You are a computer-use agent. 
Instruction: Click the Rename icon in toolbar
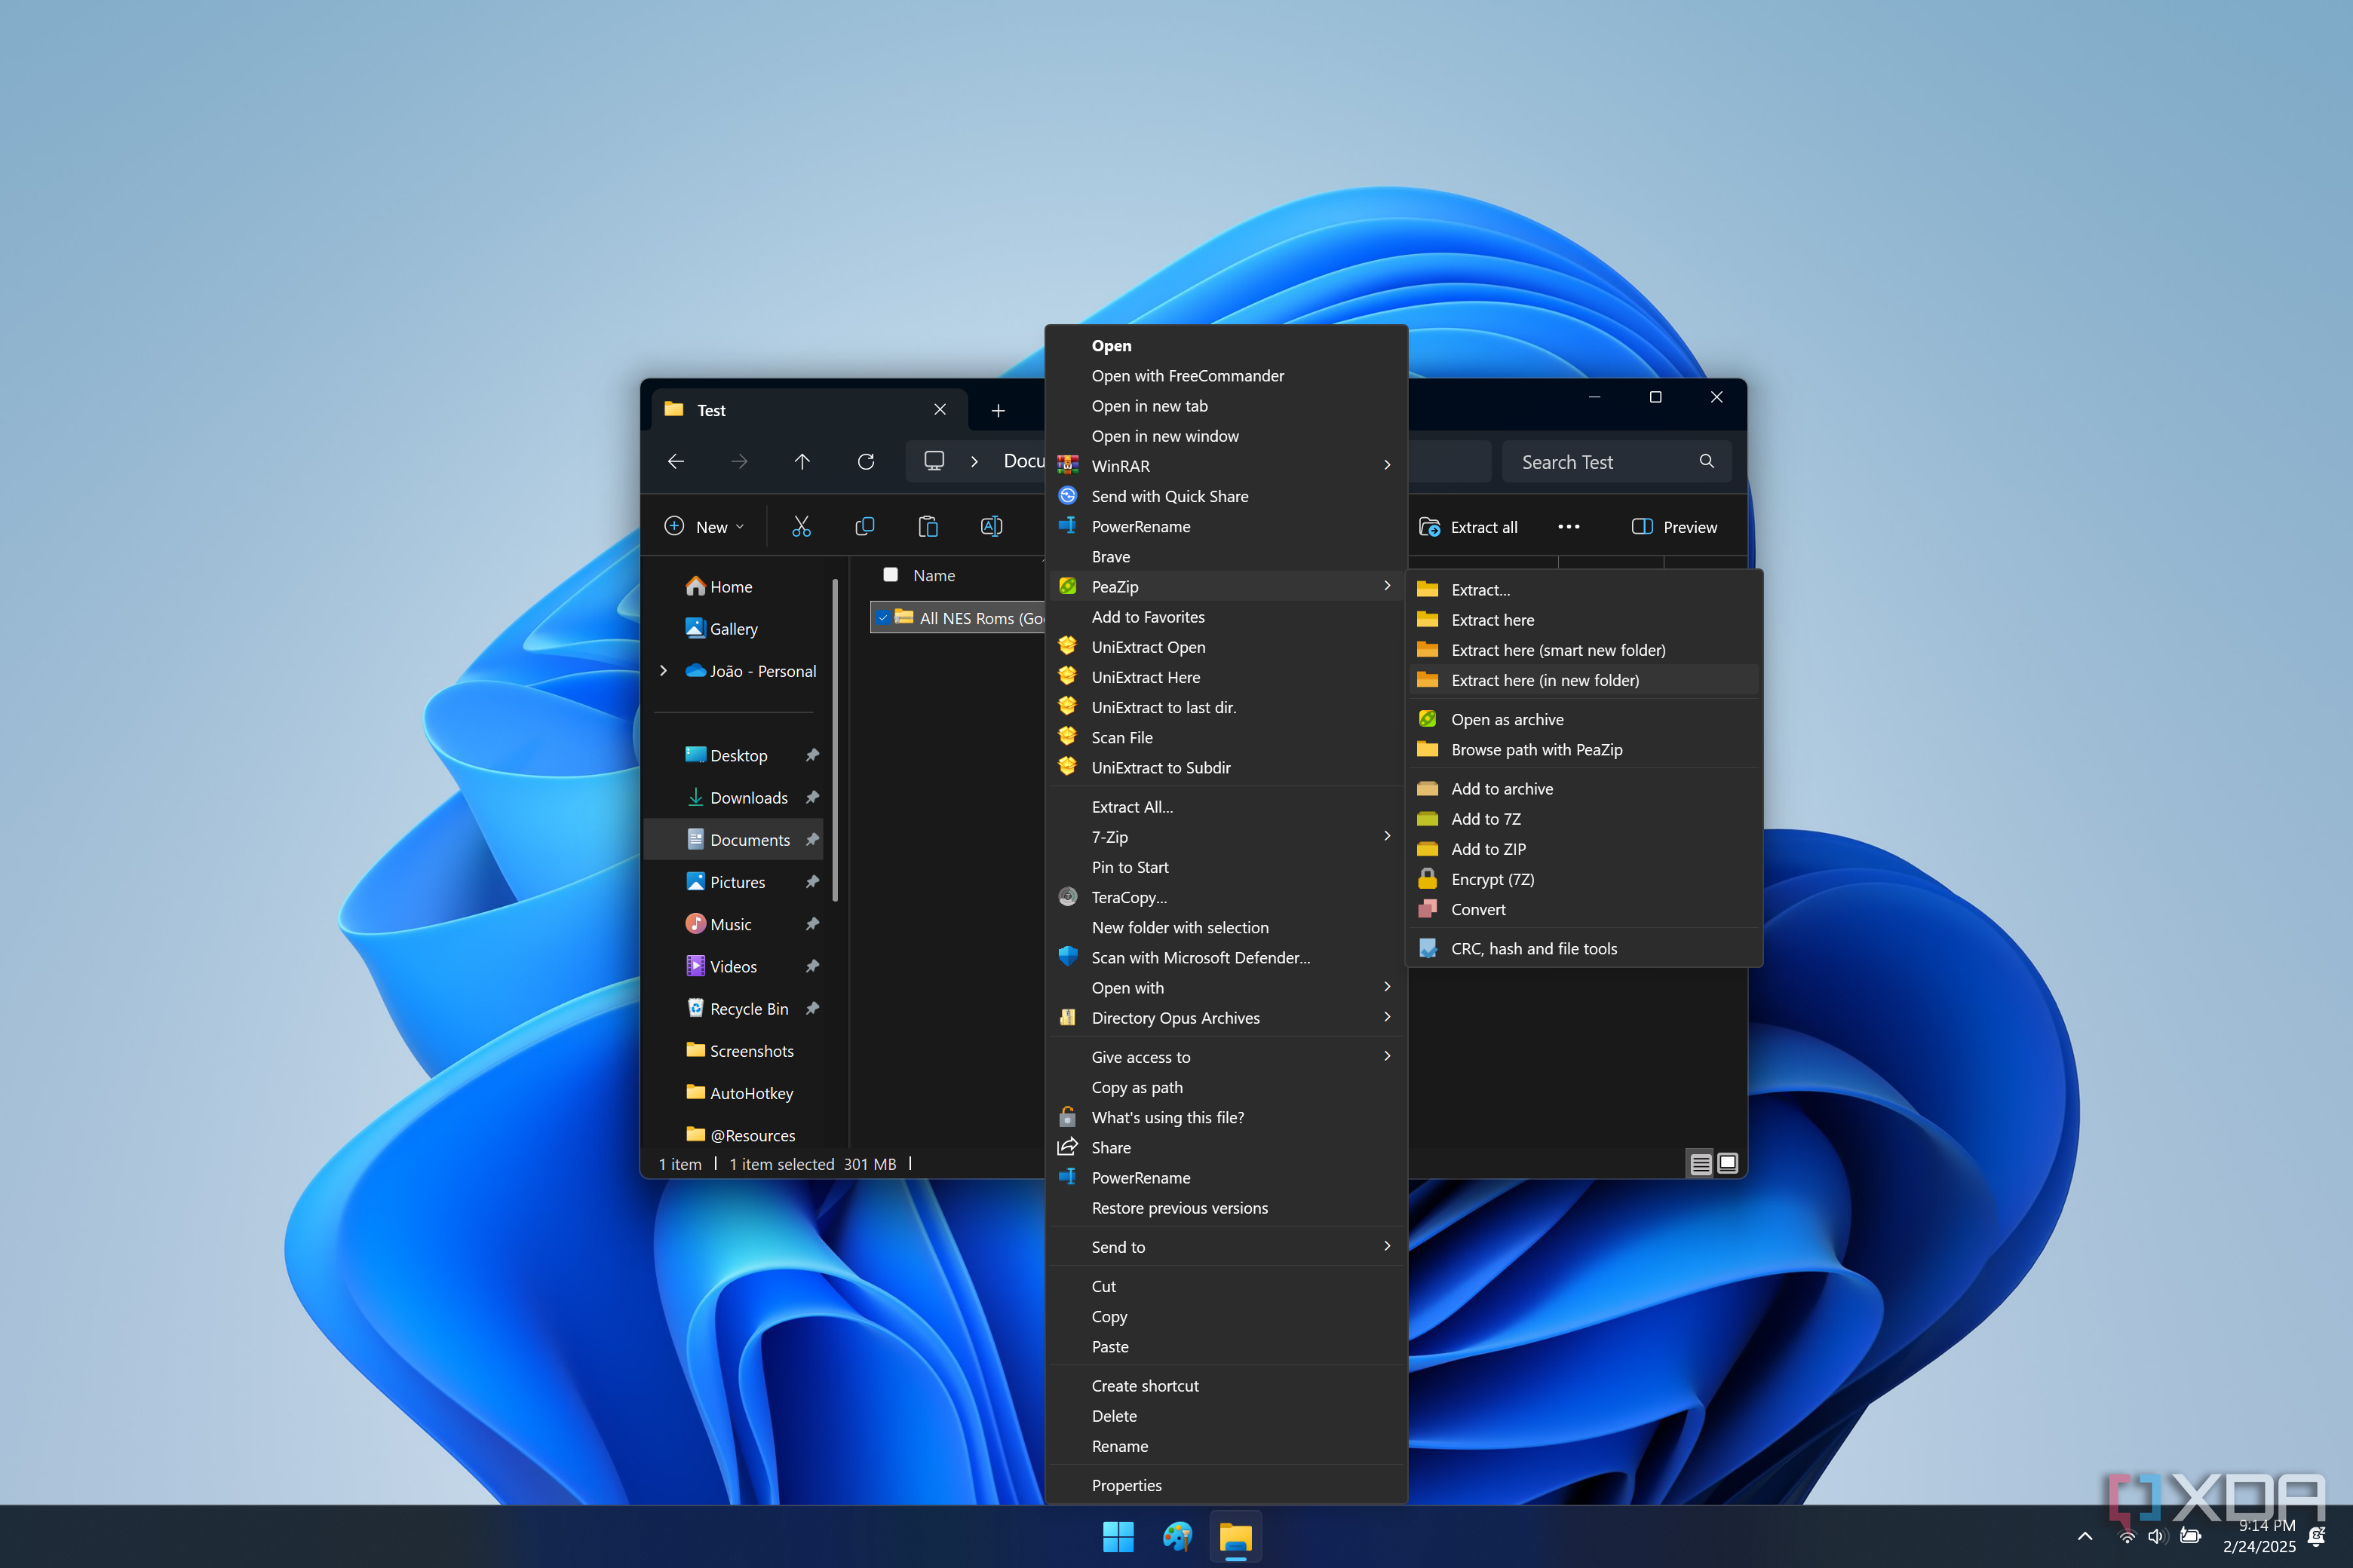(990, 527)
